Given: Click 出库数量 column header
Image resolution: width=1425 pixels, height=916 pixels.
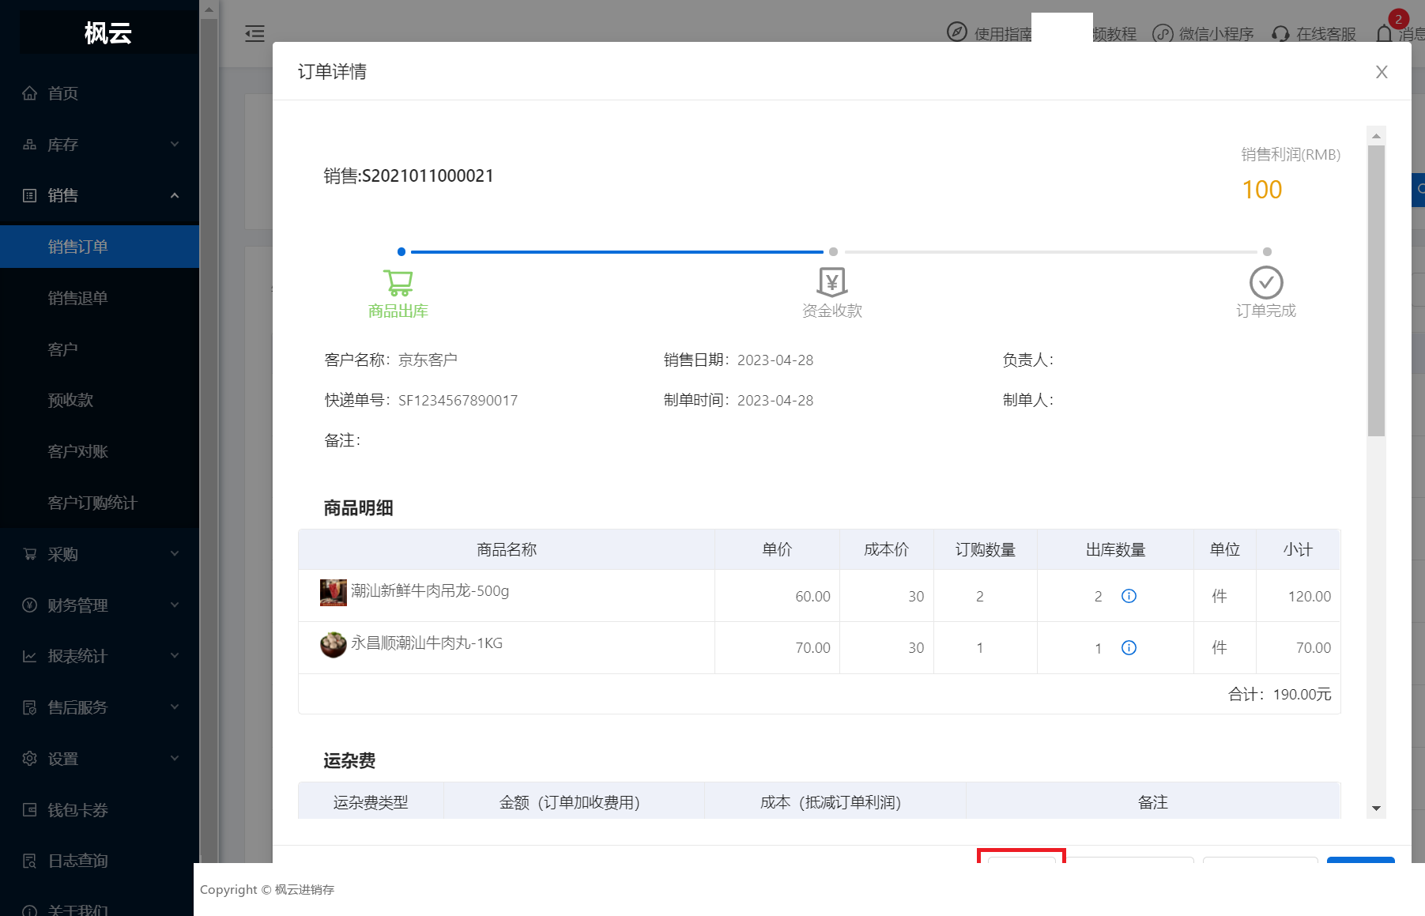Looking at the screenshot, I should (x=1115, y=550).
